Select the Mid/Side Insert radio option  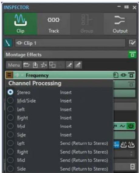[x=10, y=101]
